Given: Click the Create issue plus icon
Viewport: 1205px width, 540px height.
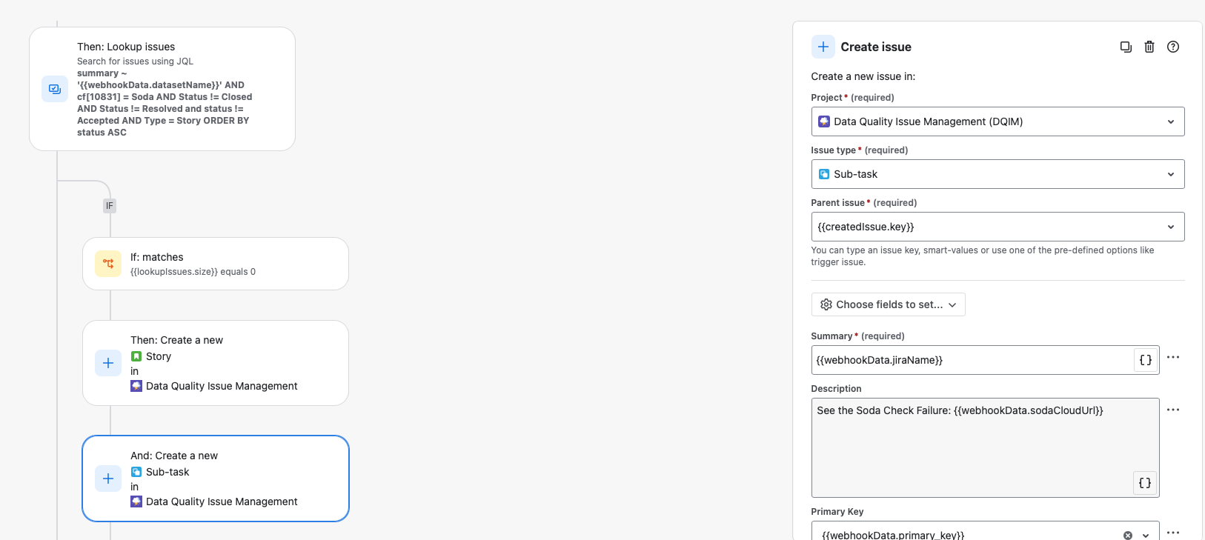Looking at the screenshot, I should 823,47.
